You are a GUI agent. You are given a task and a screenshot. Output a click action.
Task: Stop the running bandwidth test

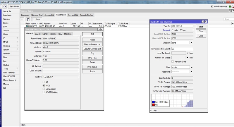pos(201,31)
